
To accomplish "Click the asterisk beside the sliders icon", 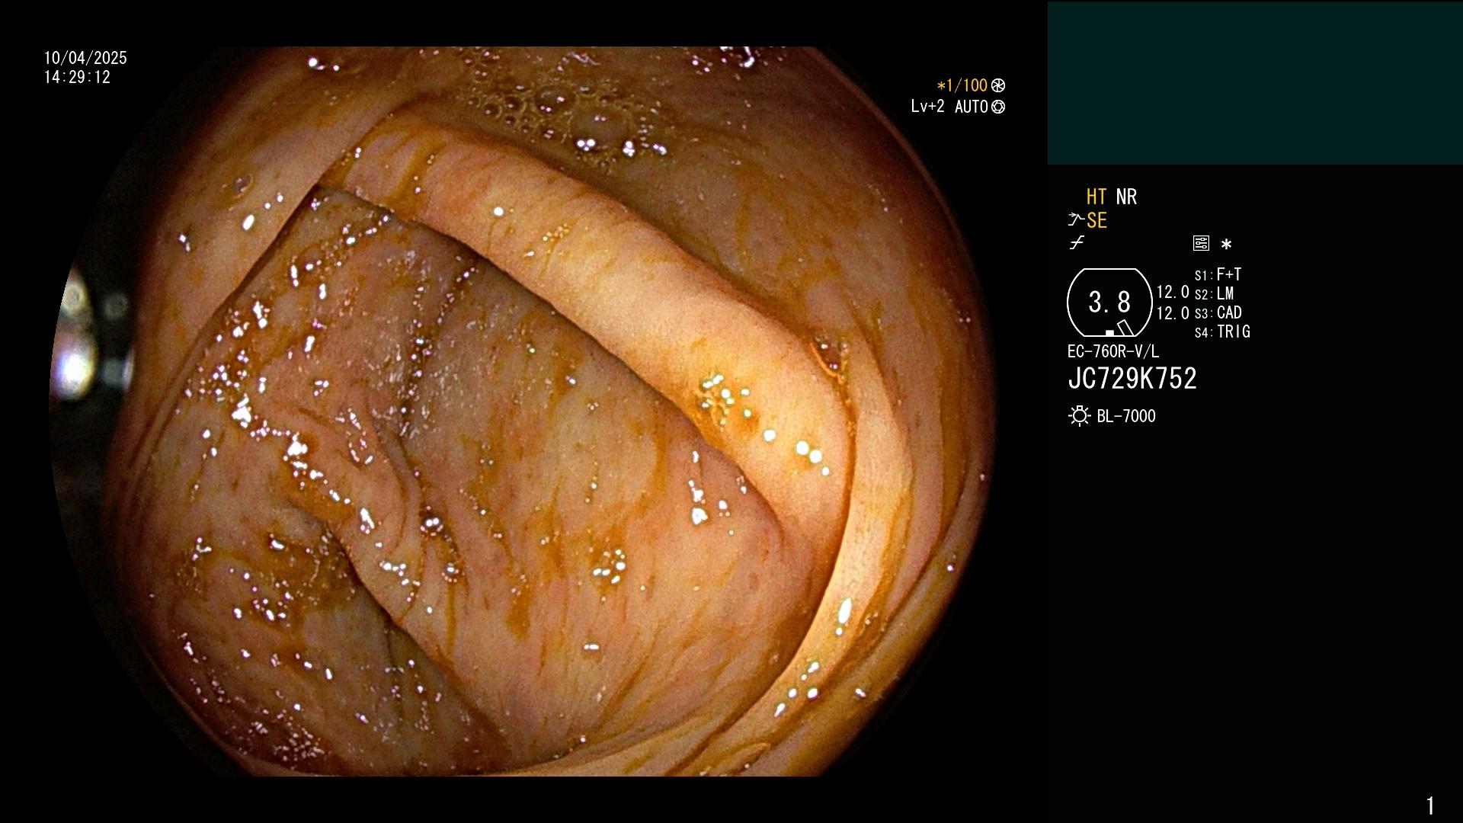I will pos(1226,245).
